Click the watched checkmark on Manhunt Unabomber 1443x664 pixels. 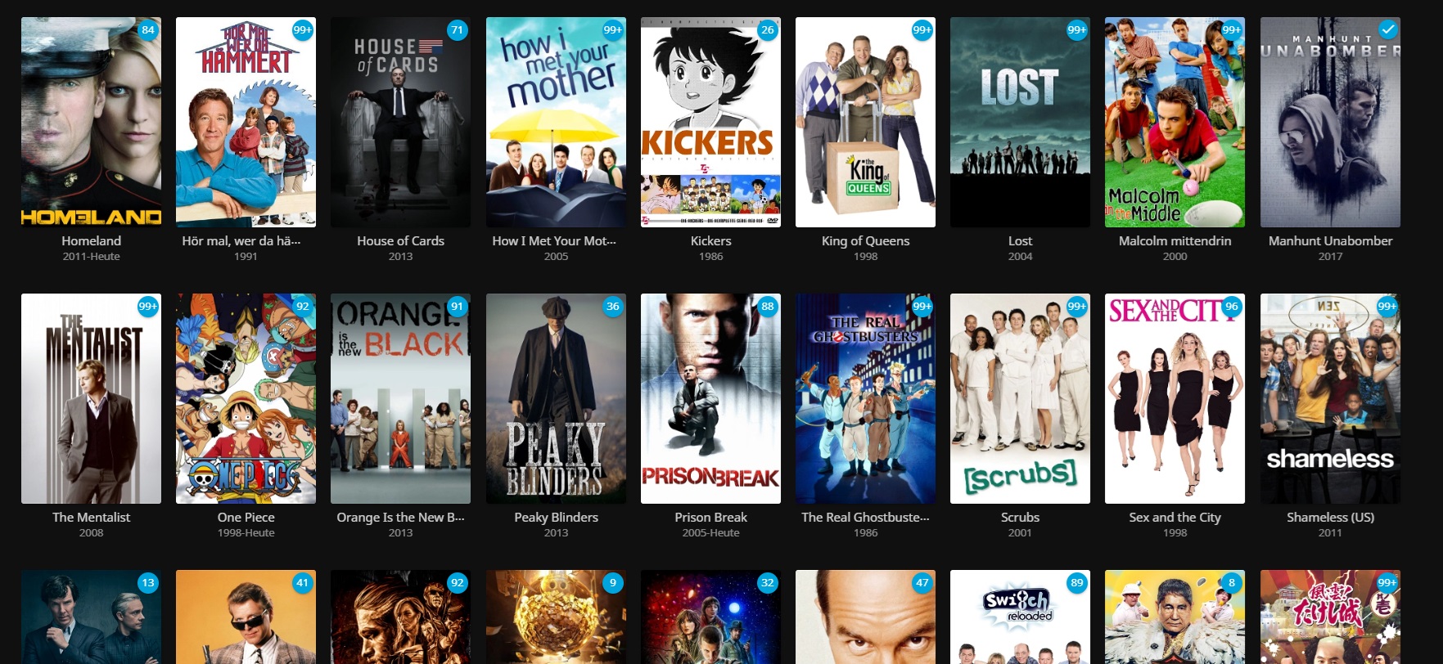(1387, 29)
